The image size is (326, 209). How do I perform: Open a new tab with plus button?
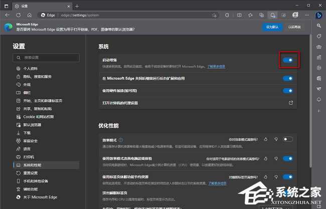77,6
